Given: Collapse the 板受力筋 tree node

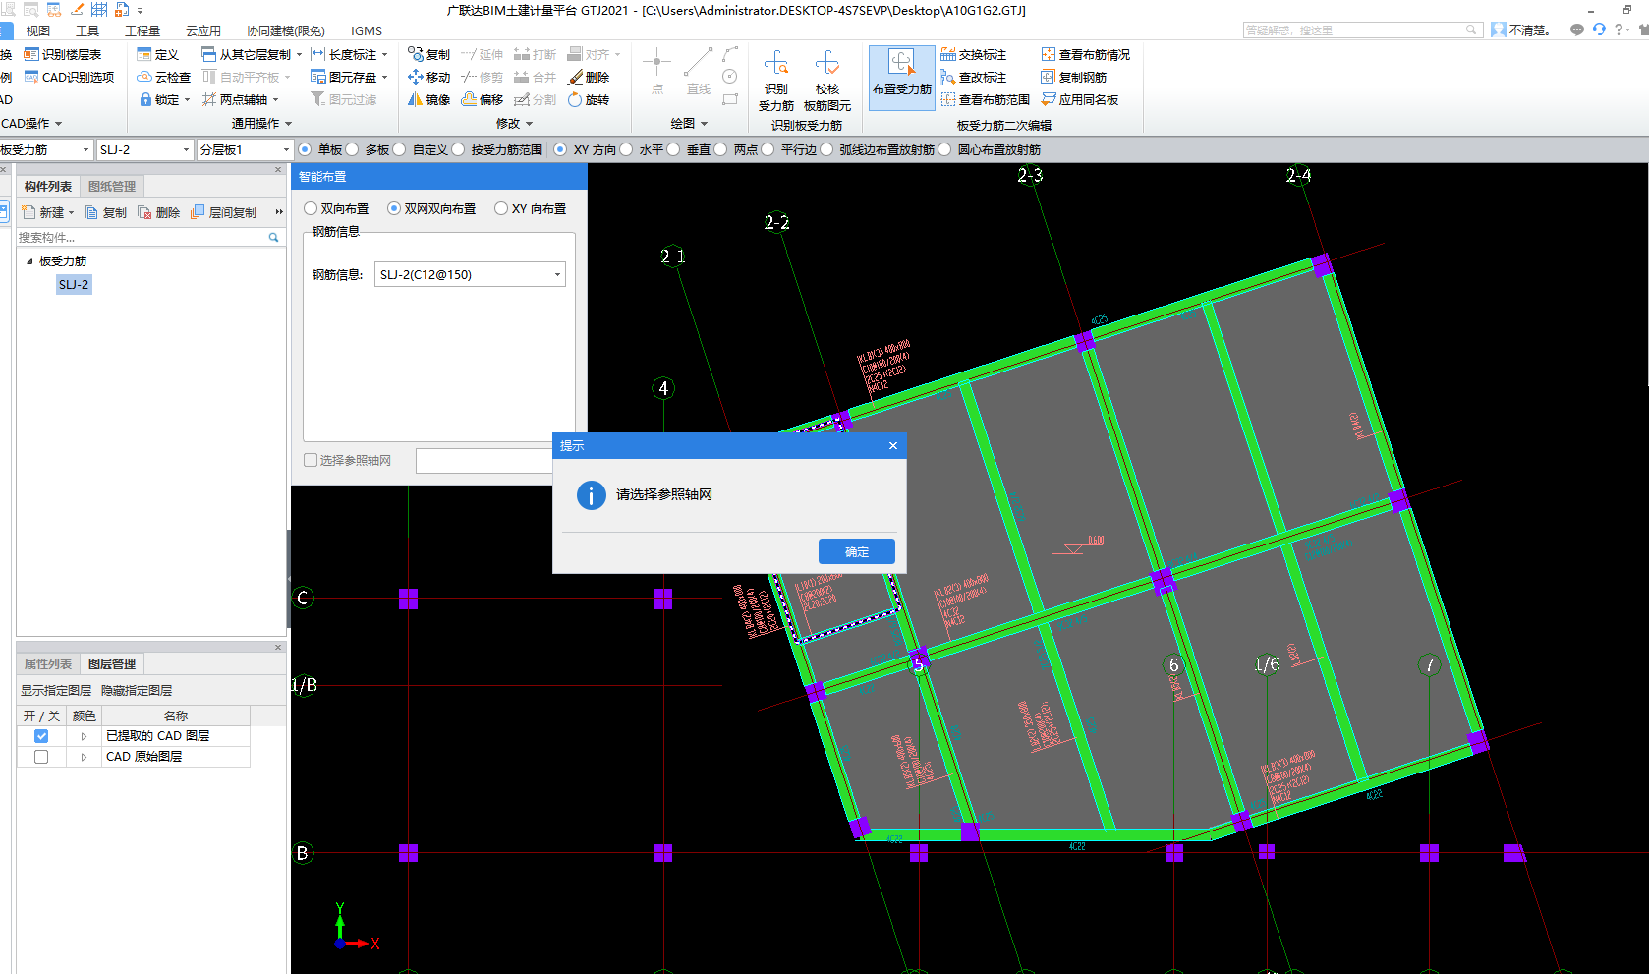Looking at the screenshot, I should [29, 261].
